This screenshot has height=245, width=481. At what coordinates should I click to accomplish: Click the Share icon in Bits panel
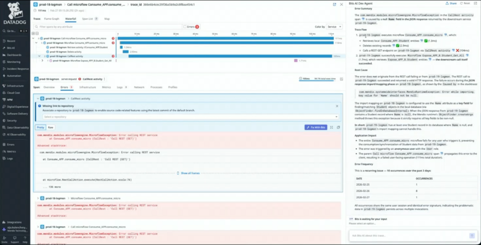(450, 3)
